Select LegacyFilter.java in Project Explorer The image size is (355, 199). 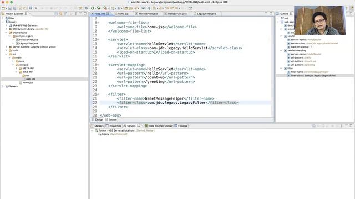[28, 43]
